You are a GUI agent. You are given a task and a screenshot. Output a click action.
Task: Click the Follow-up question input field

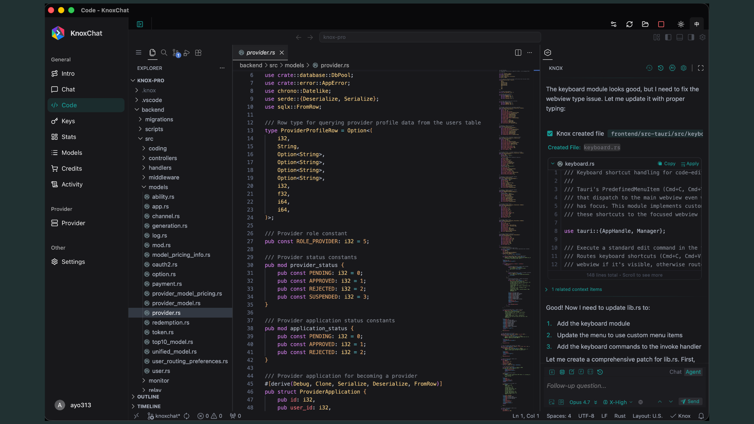pyautogui.click(x=624, y=386)
